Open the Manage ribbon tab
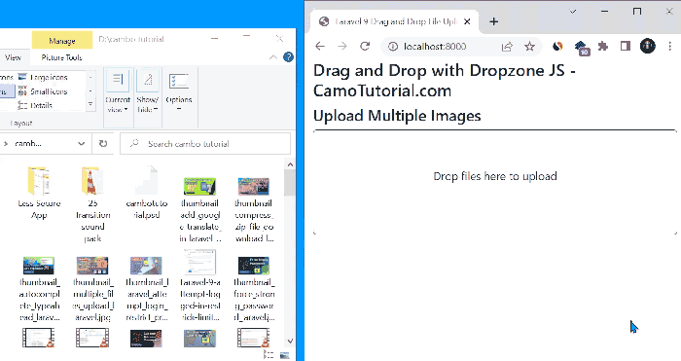The image size is (681, 361). tap(62, 41)
